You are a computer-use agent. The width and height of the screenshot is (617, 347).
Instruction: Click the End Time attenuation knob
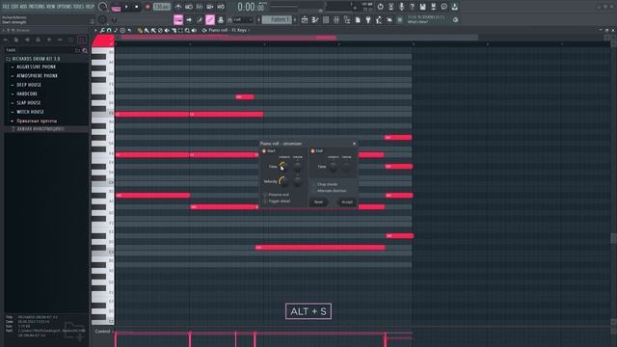(x=333, y=167)
